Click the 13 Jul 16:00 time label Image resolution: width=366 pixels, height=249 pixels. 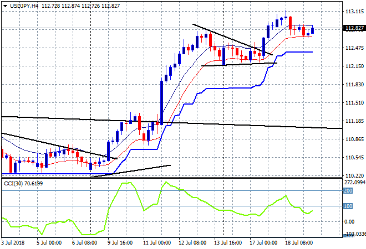[228, 243]
